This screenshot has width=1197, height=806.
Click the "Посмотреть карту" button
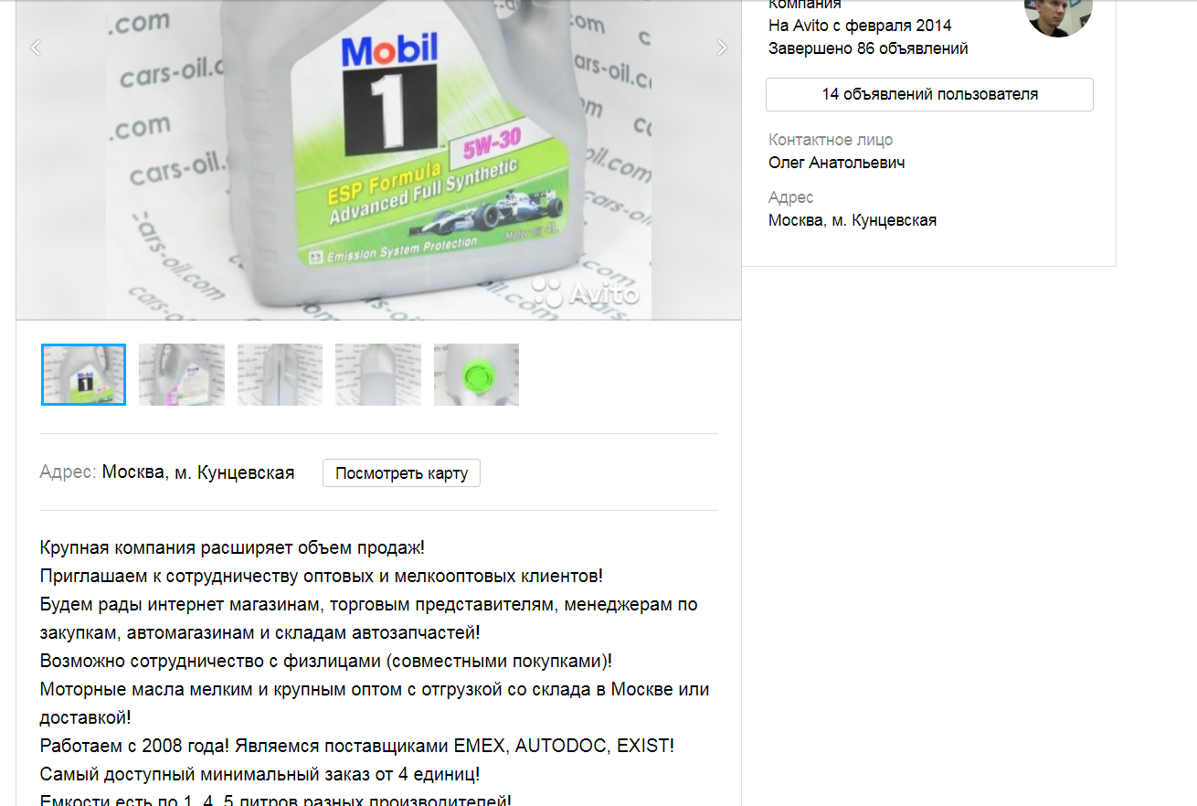[x=401, y=473]
